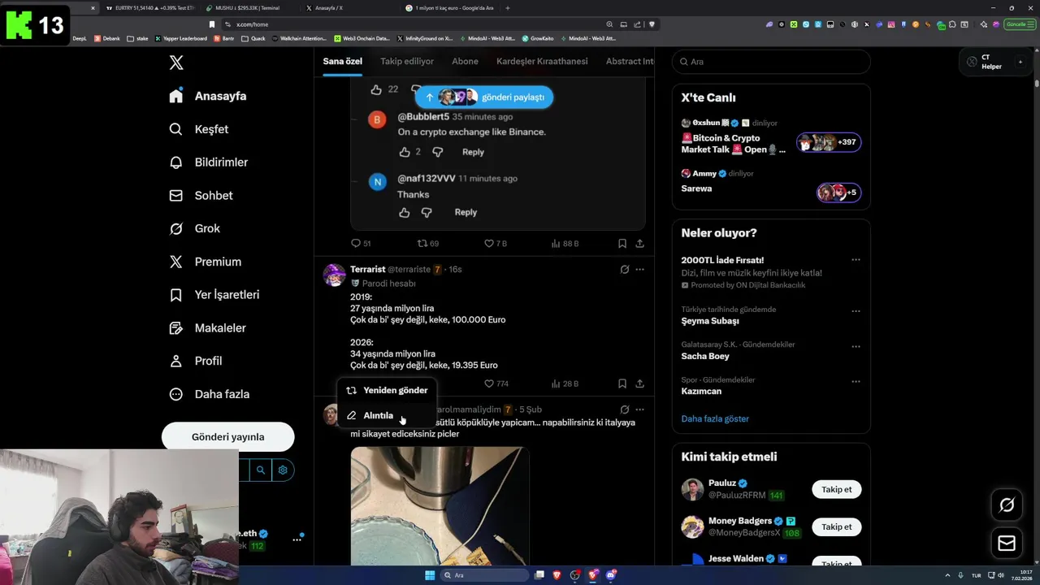This screenshot has height=585, width=1040.
Task: Open the kettle photo in post
Action: 440,505
